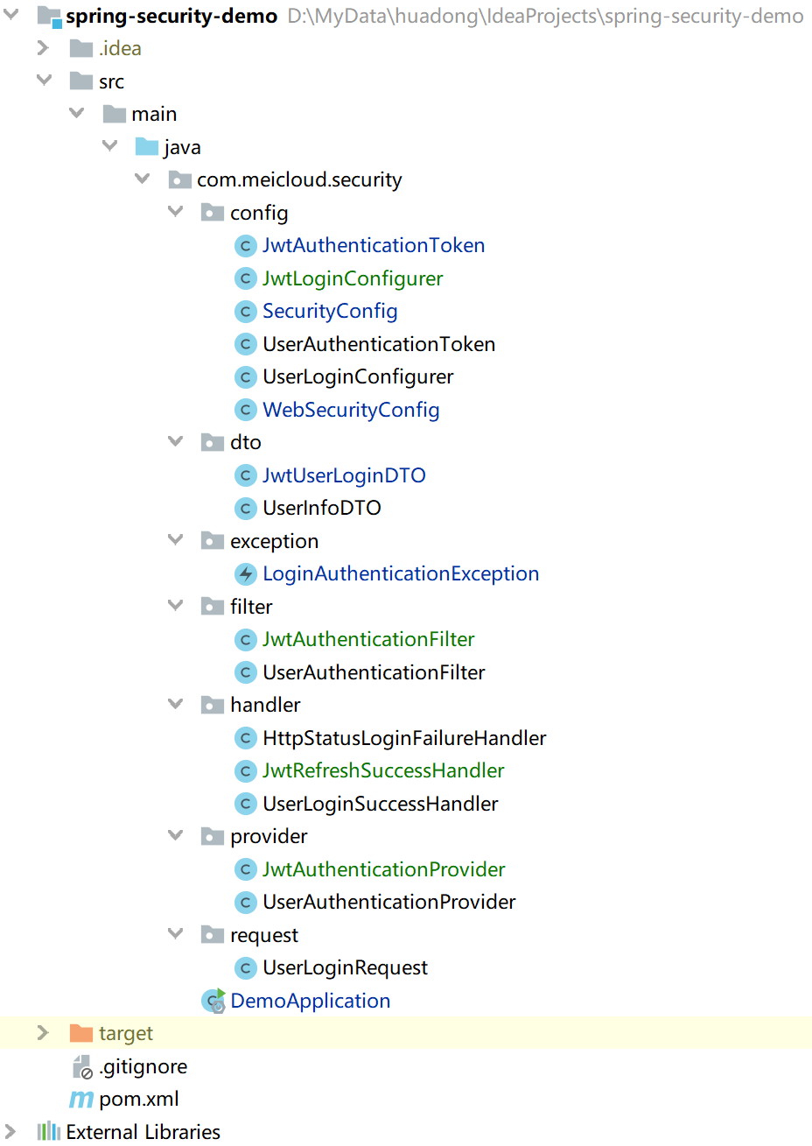Click the SecurityConfig class icon
The image size is (812, 1146).
[x=246, y=312]
